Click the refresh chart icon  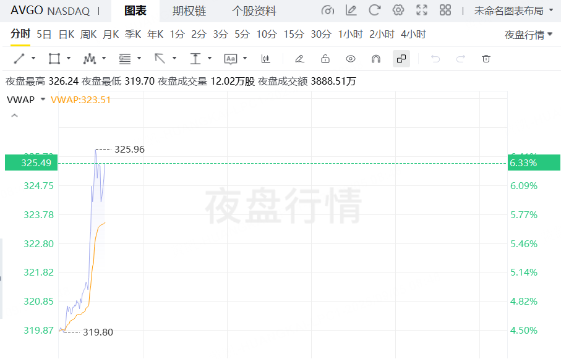pos(374,11)
